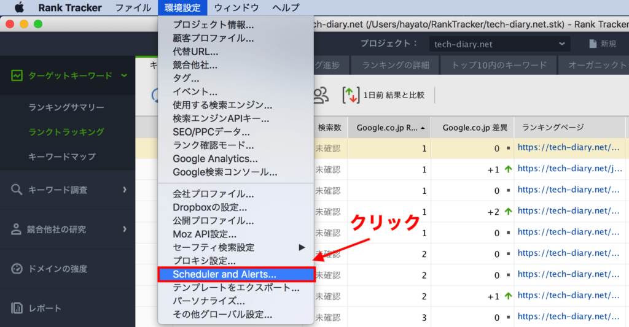Click the +2 difference value cell

493,212
